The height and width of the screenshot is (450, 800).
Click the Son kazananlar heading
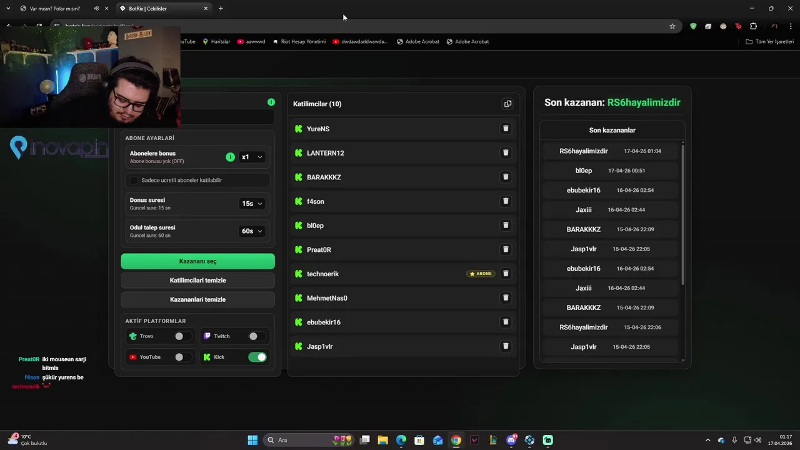coord(612,130)
